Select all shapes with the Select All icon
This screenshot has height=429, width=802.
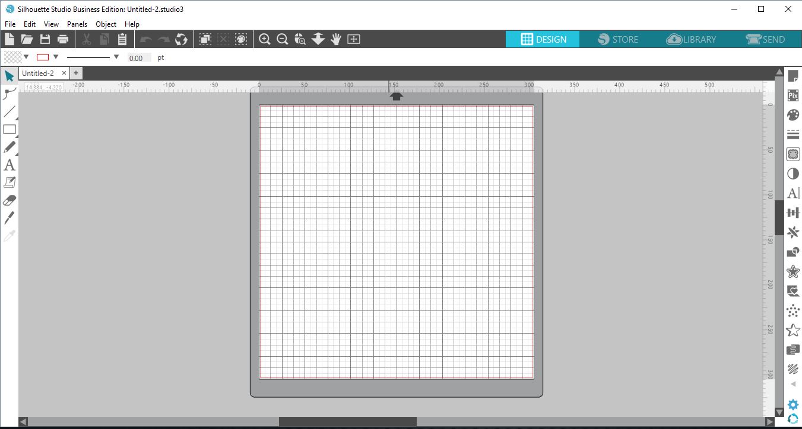coord(205,39)
